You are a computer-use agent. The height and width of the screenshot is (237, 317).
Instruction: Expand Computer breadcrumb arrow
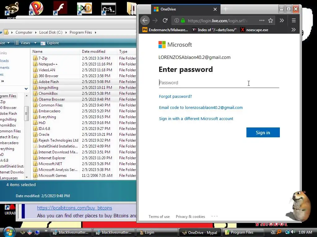[36, 32]
